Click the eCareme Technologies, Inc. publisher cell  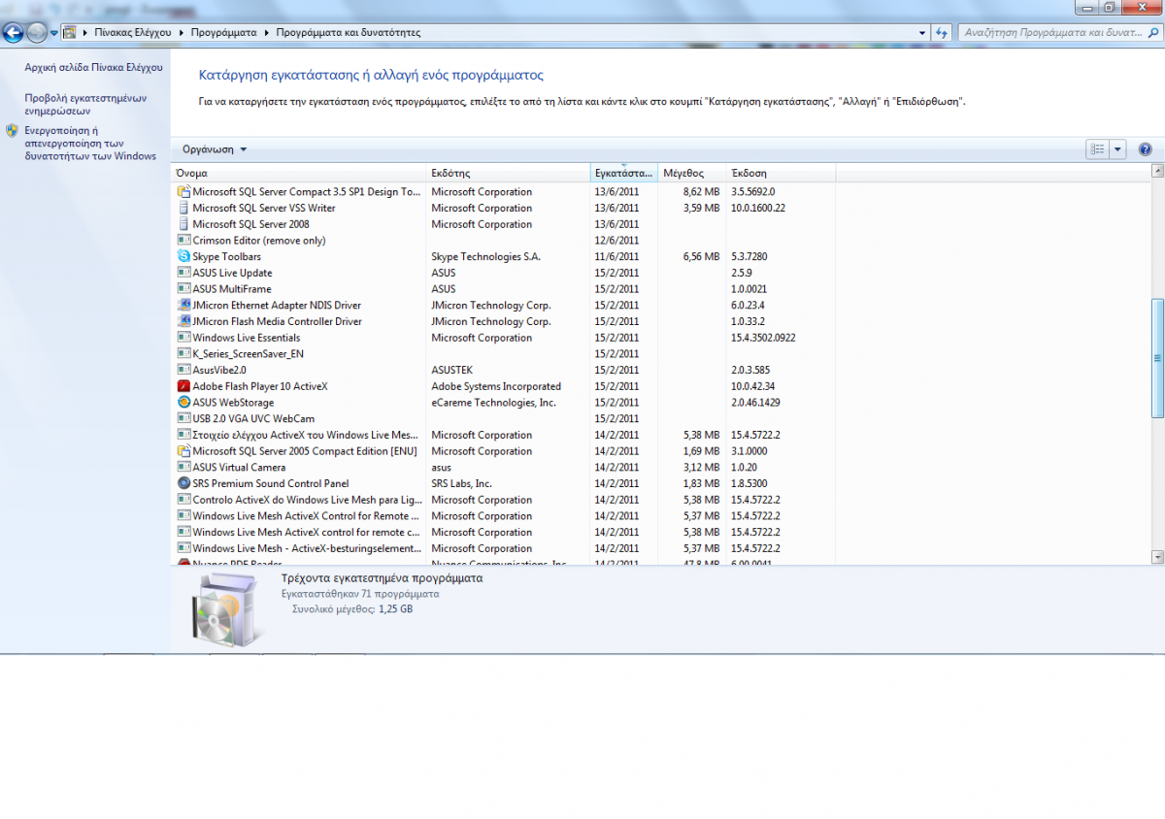(493, 403)
